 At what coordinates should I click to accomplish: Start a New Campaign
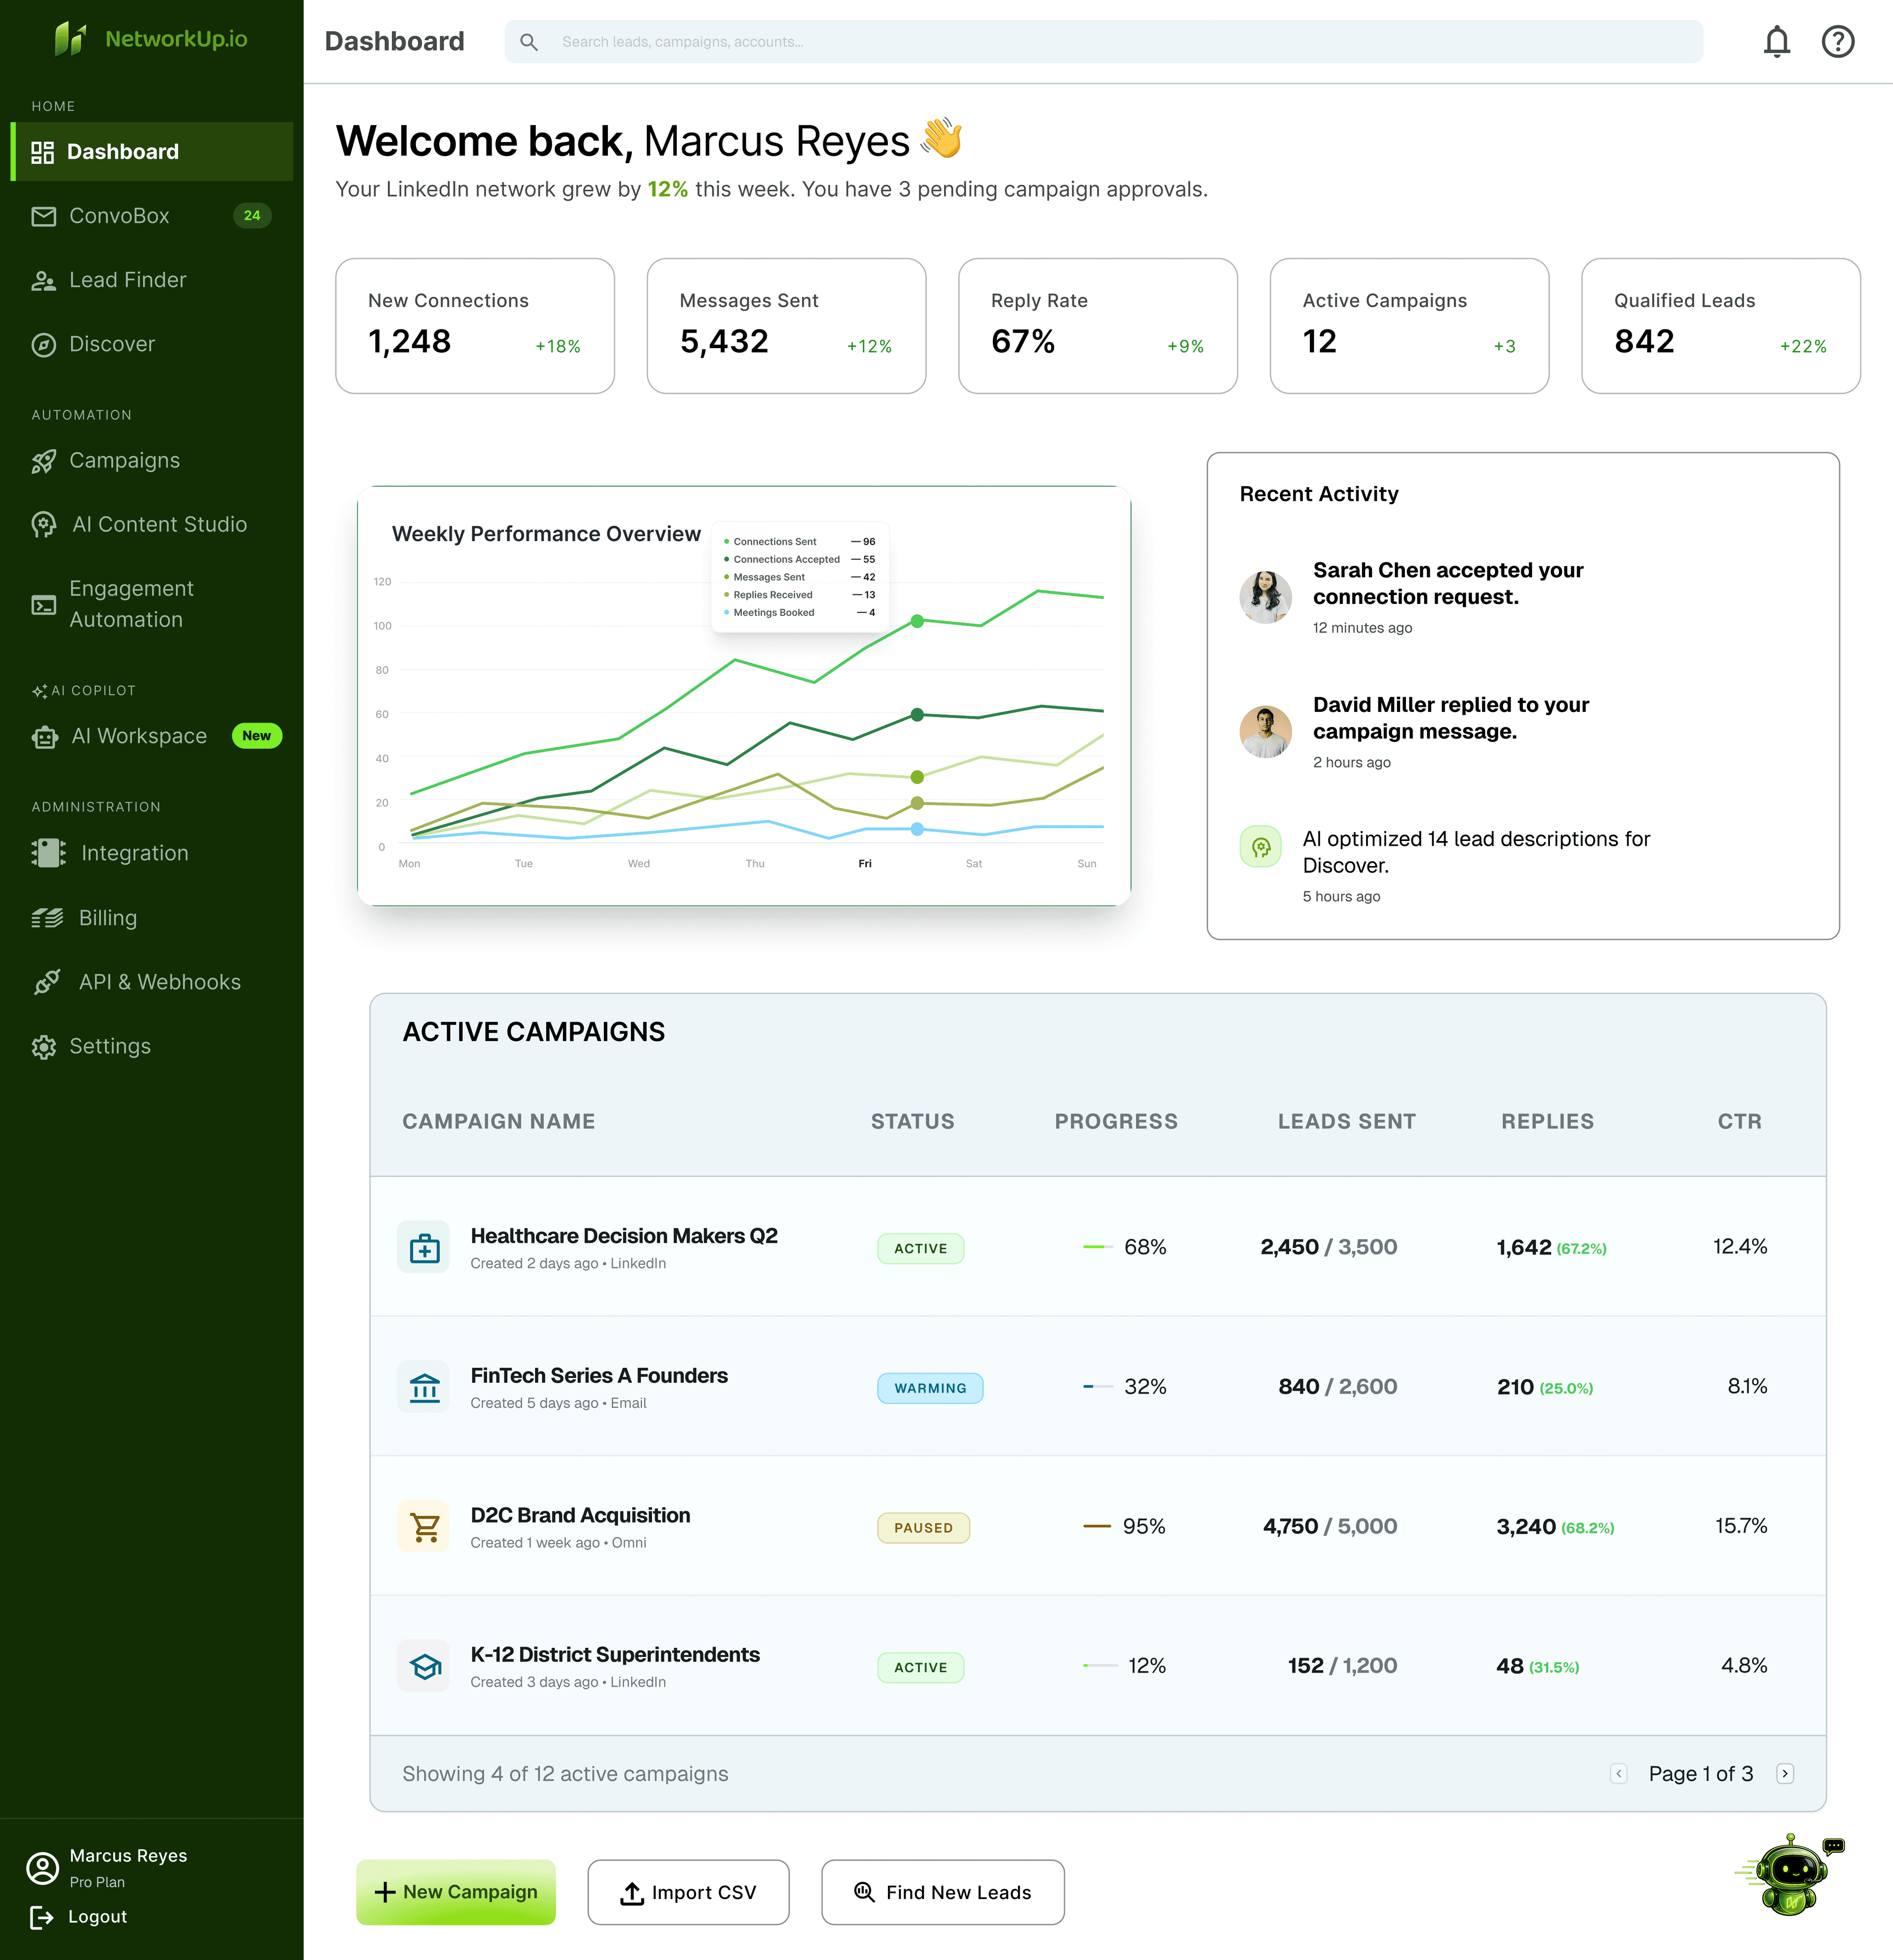point(456,1892)
